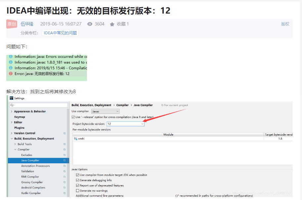Screen dimensions: 302x200
Task: Click the Target bytecode version column header
Action: pos(278,135)
